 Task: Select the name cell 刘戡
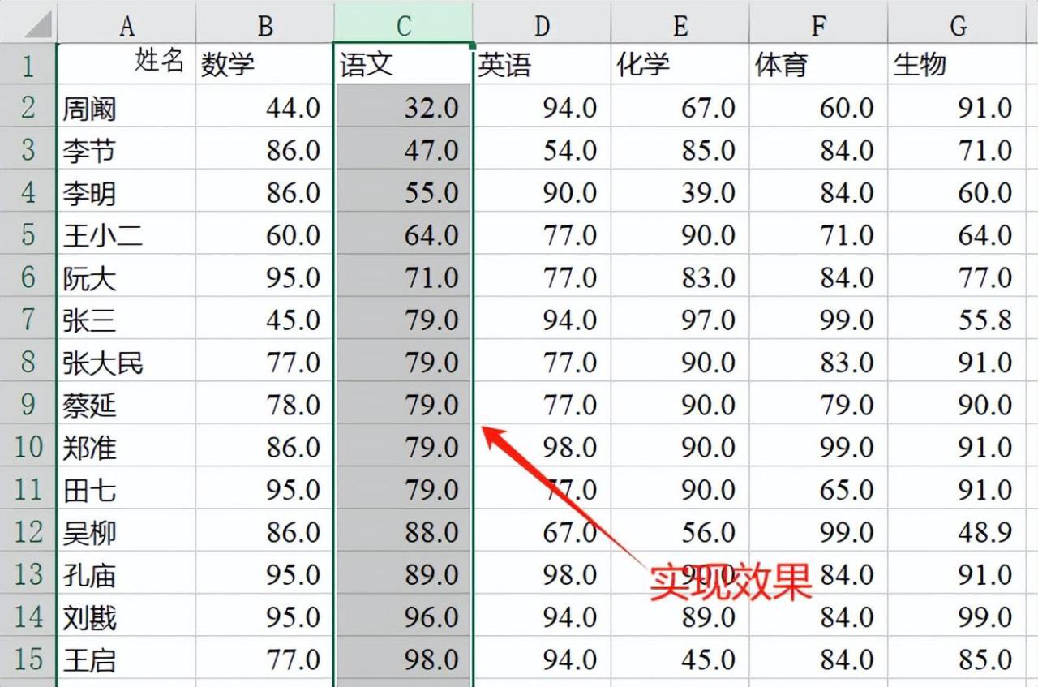pos(126,616)
